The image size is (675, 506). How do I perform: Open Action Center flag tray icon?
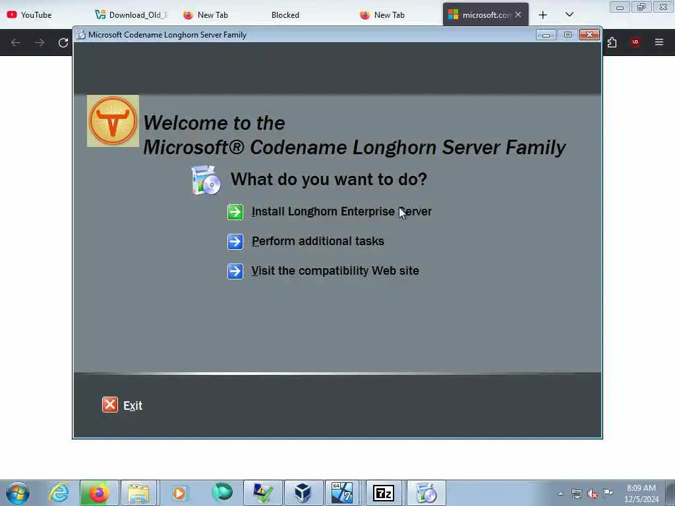point(608,493)
